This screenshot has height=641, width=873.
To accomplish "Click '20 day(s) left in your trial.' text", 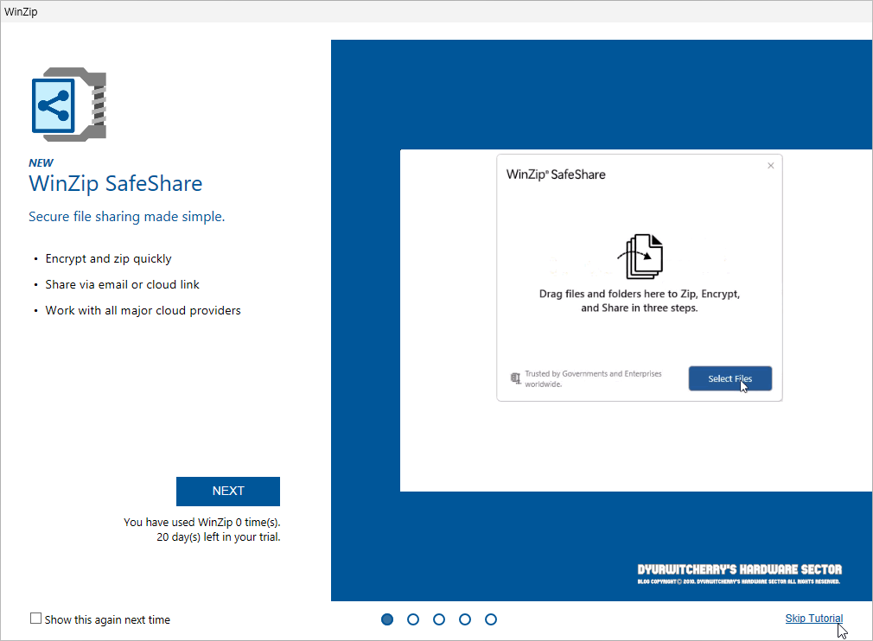I will coord(218,537).
